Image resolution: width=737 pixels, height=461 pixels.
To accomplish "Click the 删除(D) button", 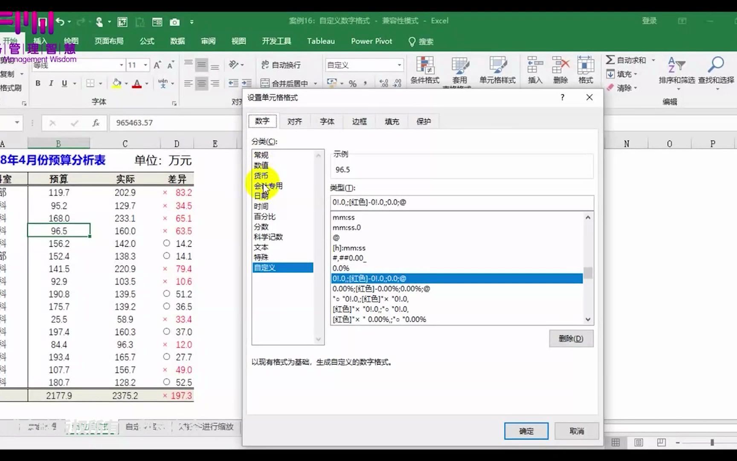I will point(571,338).
